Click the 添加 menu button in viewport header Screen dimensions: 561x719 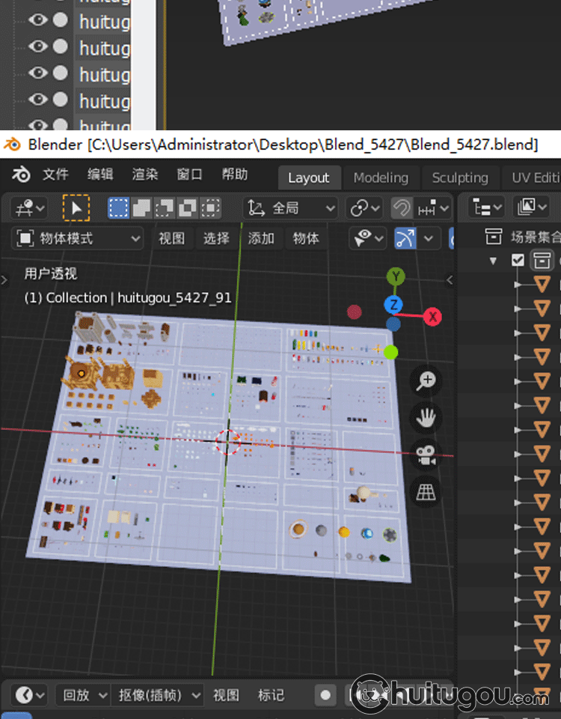click(x=261, y=238)
